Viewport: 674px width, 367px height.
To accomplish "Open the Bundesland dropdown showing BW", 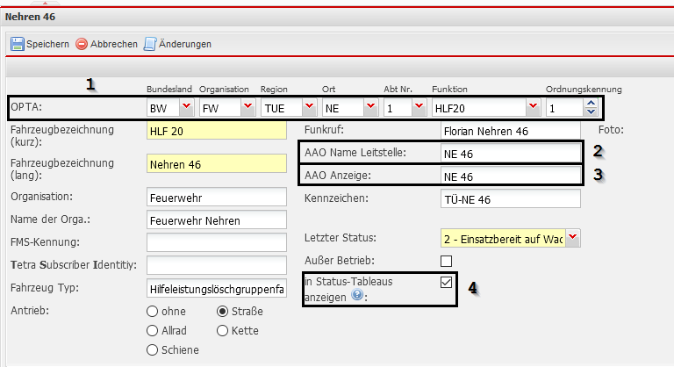I will 185,107.
